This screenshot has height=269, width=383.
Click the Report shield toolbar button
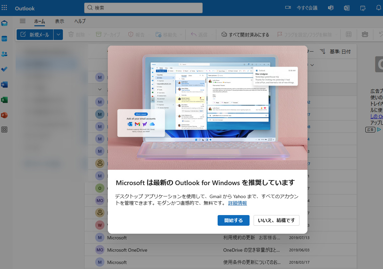click(136, 35)
